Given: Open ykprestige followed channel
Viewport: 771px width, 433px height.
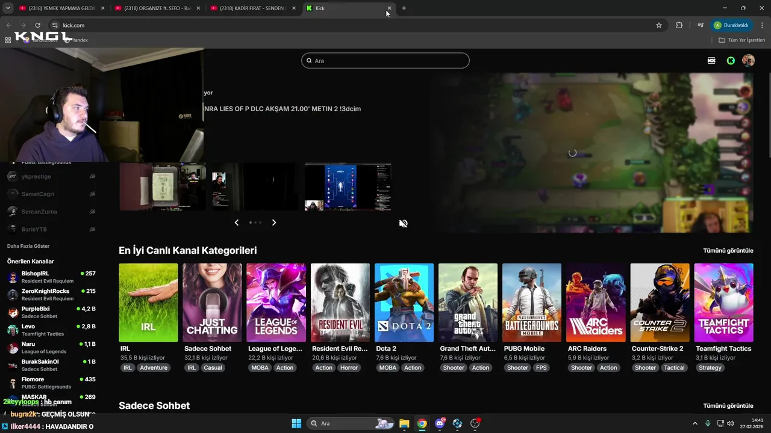Looking at the screenshot, I should [51, 177].
